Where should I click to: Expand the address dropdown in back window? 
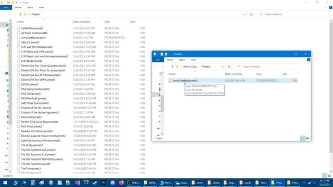tap(244, 14)
